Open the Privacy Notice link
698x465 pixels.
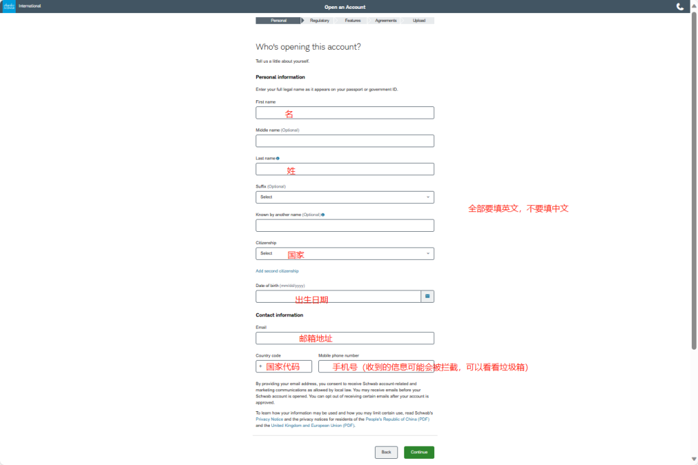tap(269, 419)
